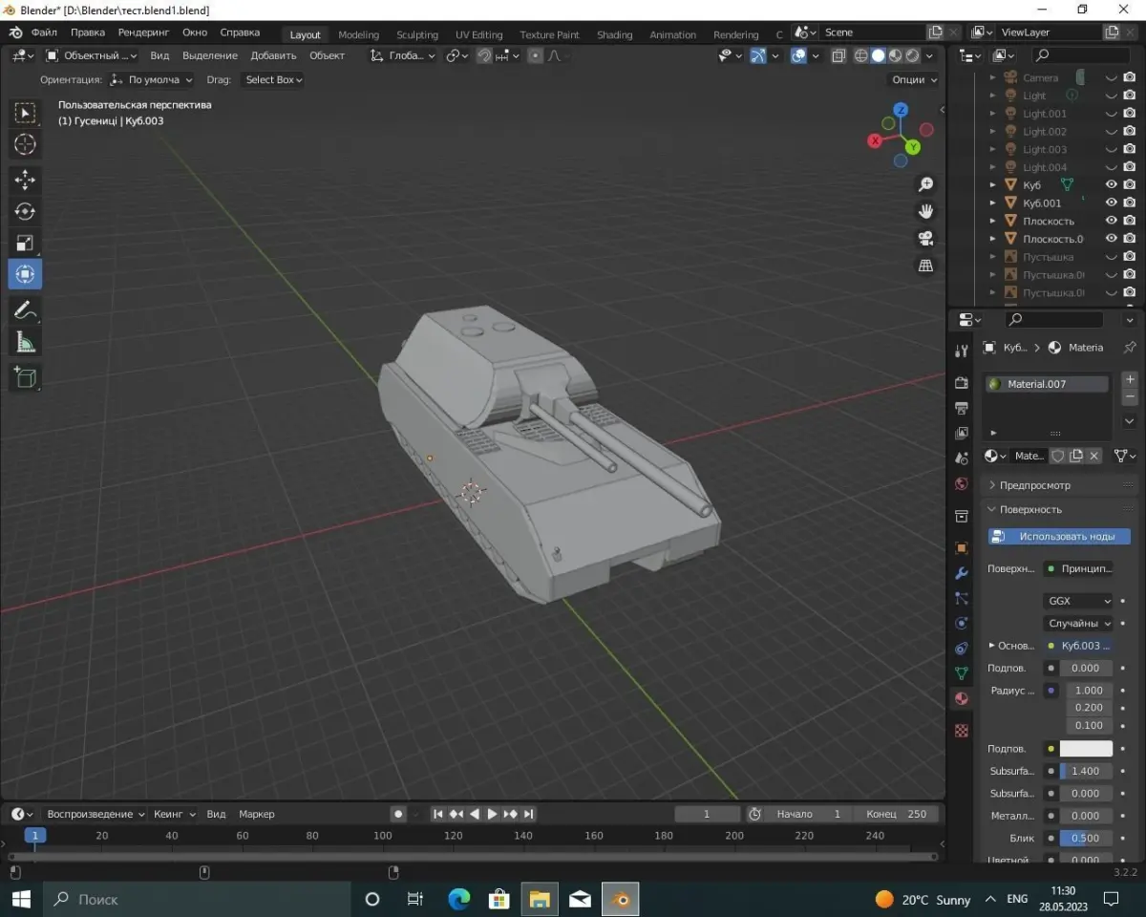Open the По умолча orientation dropdown
Screen dimensions: 1146x917
coord(152,79)
